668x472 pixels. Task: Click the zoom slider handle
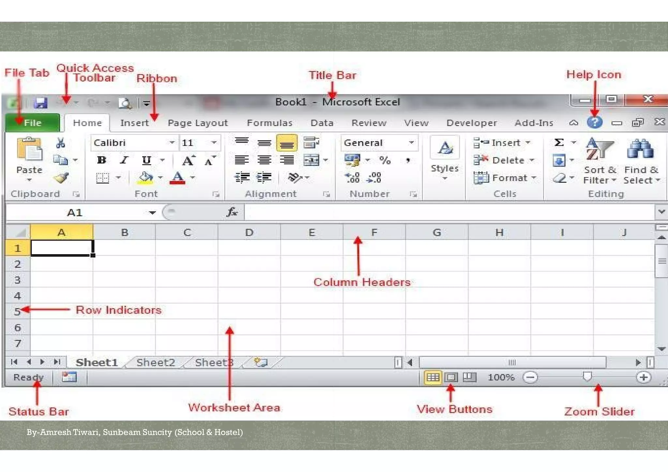click(x=587, y=377)
